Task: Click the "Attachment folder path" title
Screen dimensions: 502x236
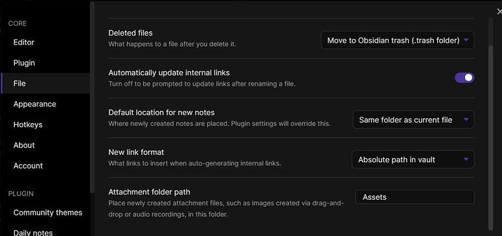Action: point(149,192)
